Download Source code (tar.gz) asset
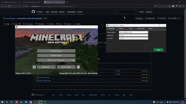Image resolution: width=186 pixels, height=104 pixels. point(44,81)
